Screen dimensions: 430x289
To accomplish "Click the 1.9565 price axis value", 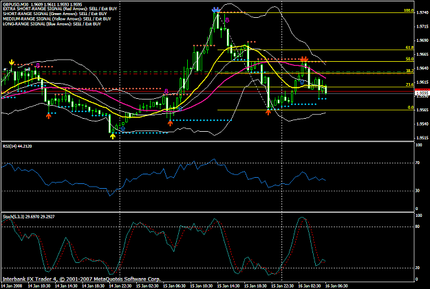I will [422, 110].
